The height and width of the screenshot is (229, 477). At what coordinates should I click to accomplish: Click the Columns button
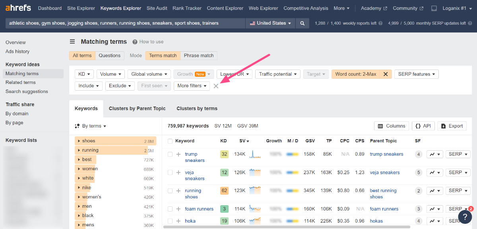[x=392, y=126]
